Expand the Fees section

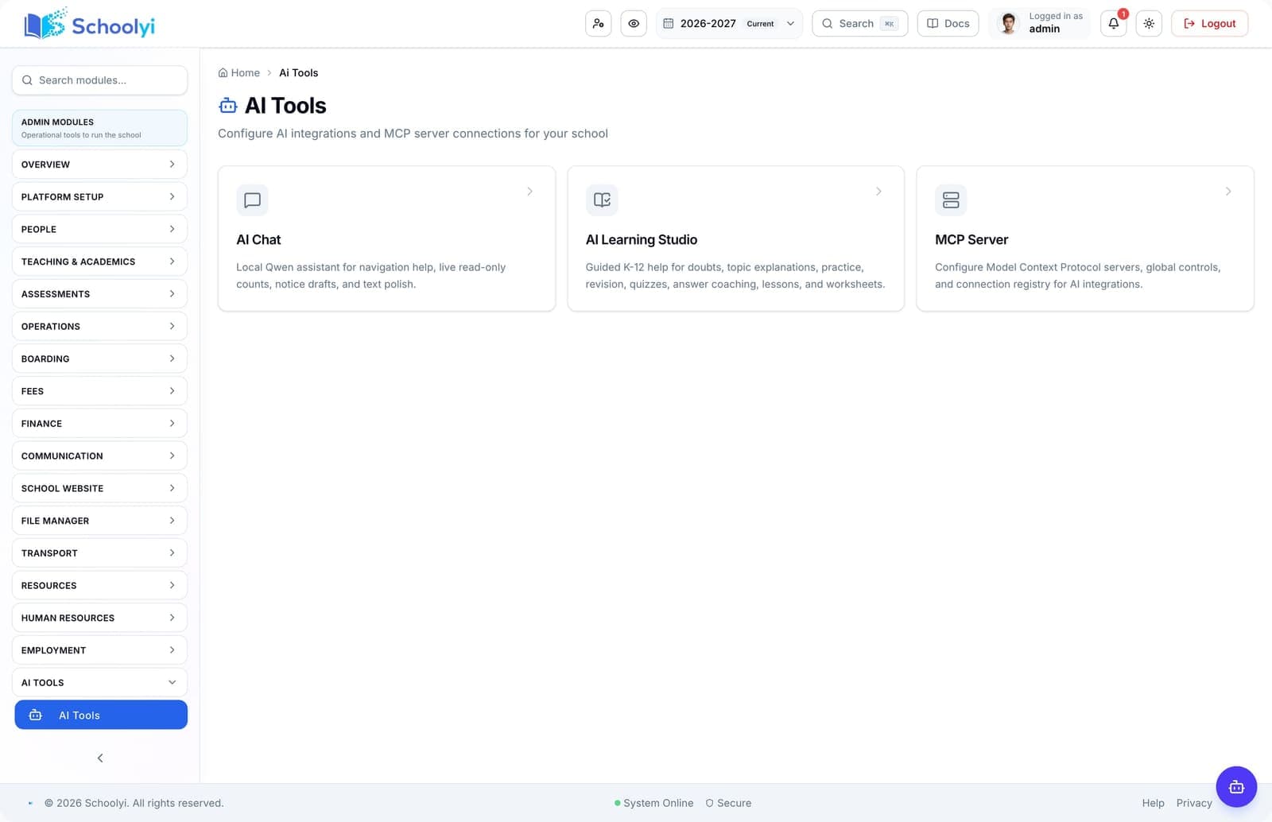tap(99, 391)
